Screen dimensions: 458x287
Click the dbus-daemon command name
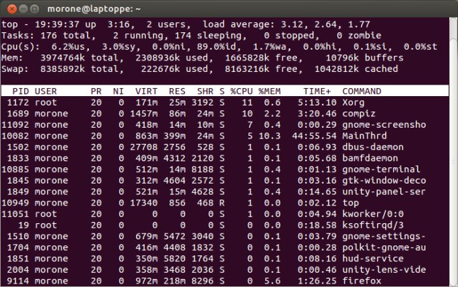coord(373,147)
